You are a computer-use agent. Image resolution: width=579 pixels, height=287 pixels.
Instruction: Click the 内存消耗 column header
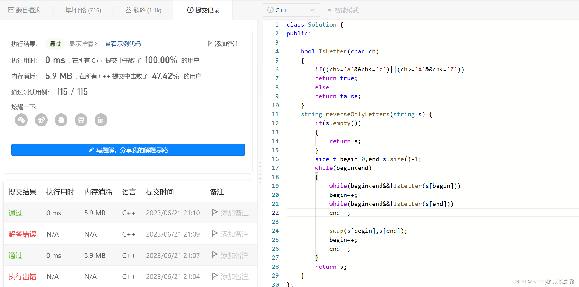pos(98,192)
